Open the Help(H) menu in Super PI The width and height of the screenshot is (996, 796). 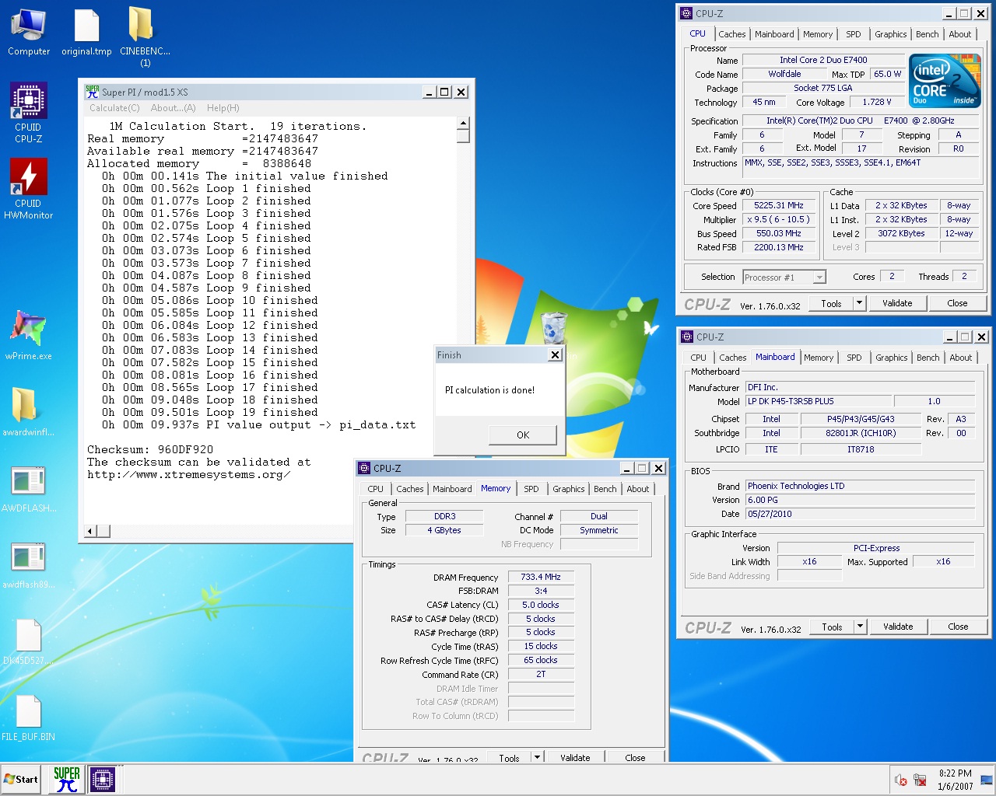coord(223,108)
